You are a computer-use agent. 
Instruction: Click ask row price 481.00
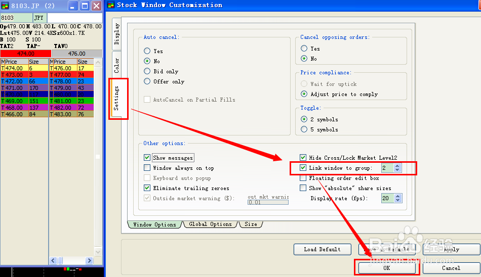[63, 101]
